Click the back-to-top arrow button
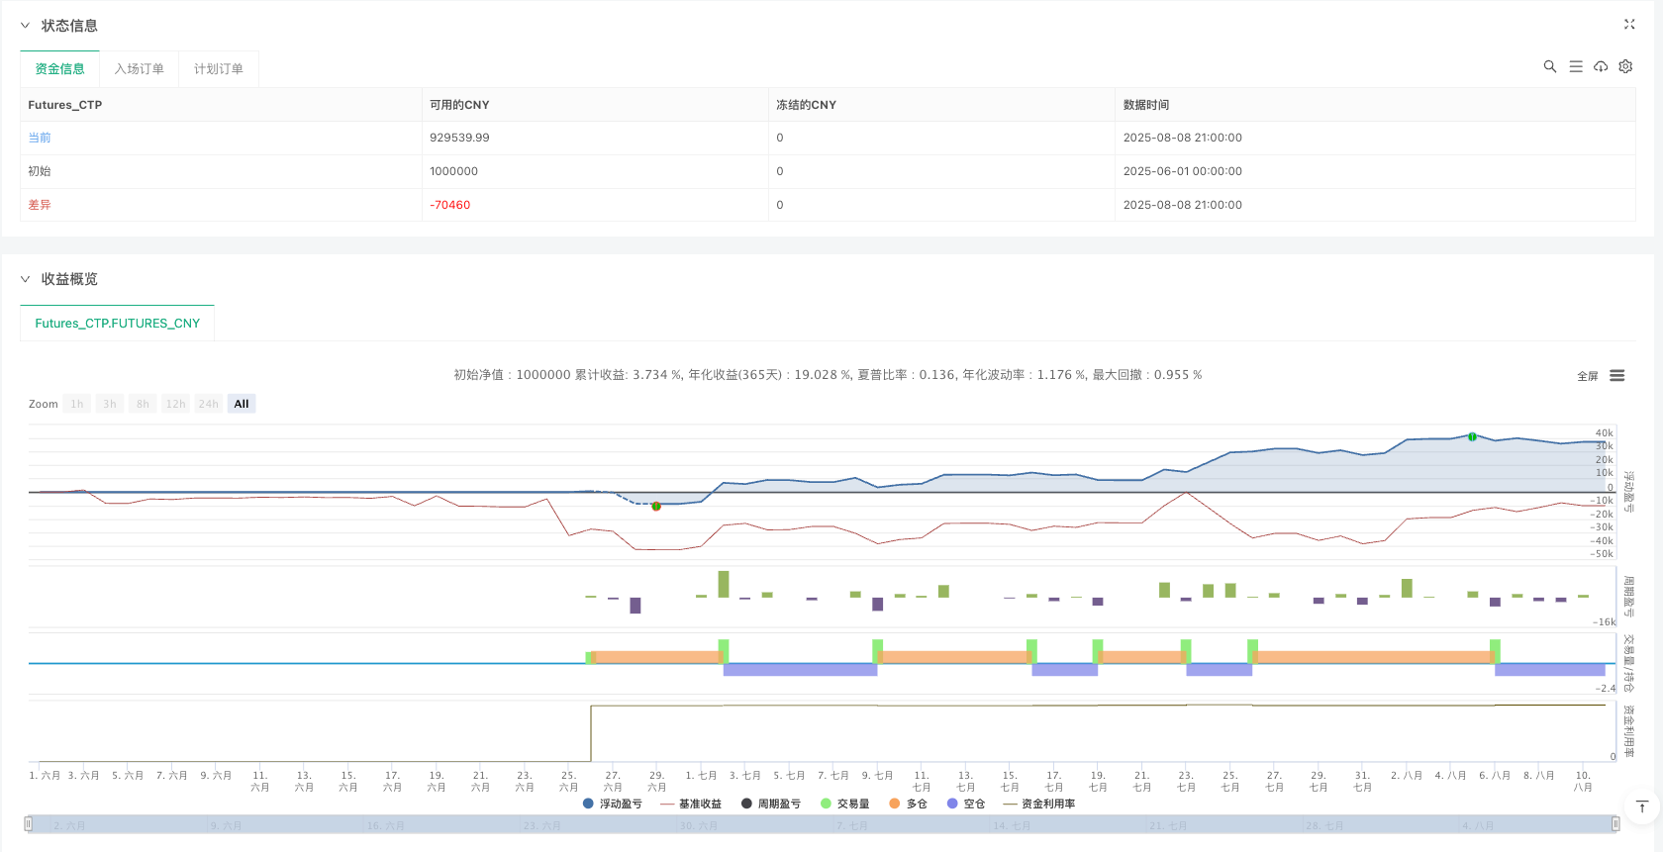The height and width of the screenshot is (852, 1663). click(1641, 806)
